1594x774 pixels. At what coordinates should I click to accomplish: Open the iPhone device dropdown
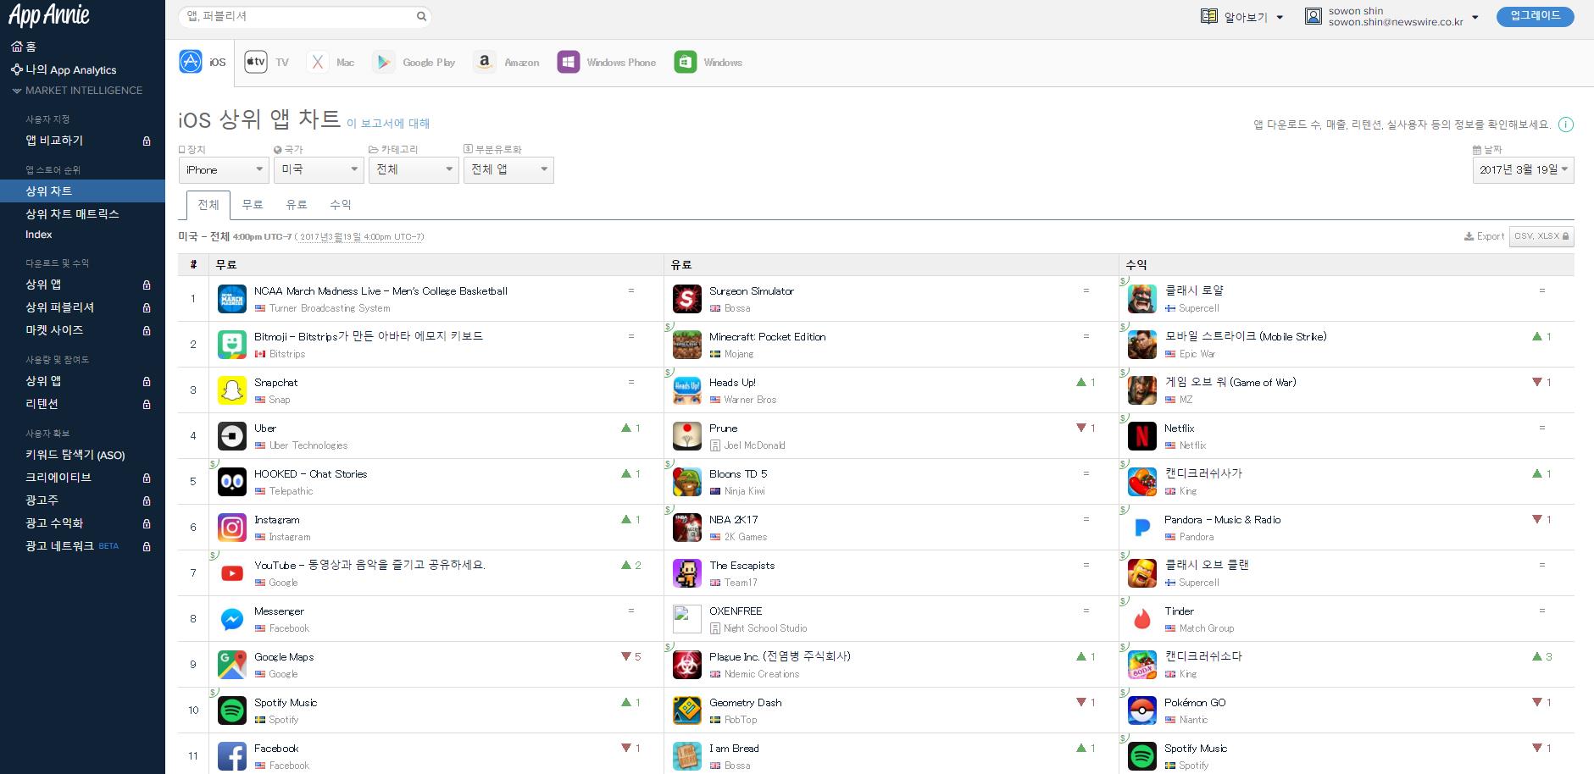[224, 170]
